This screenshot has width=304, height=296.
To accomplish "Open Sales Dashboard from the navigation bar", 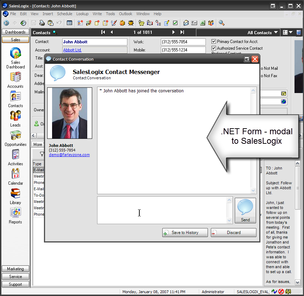I will 15,58.
